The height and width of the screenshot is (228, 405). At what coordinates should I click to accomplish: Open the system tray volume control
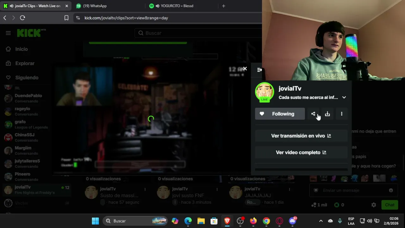click(x=369, y=221)
